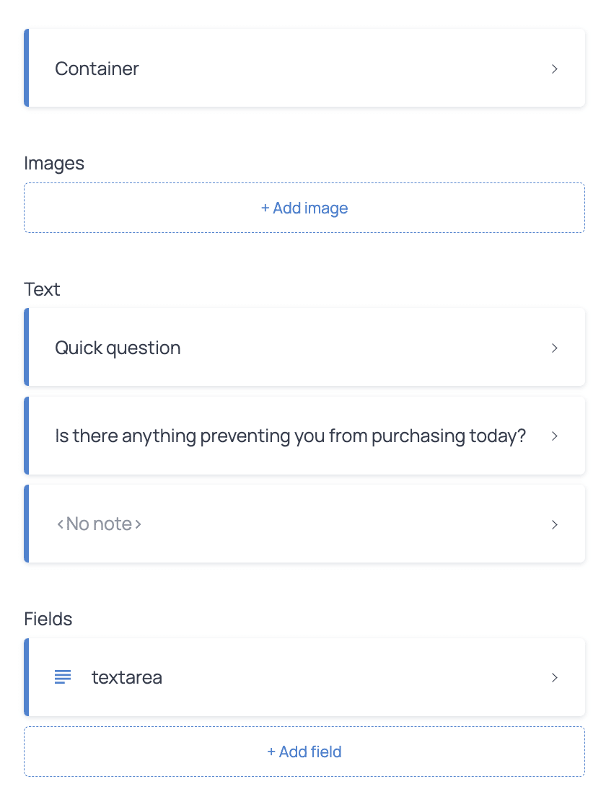The width and height of the screenshot is (606, 789).
Task: Click the blue accent bar on Quick question card
Action: (26, 347)
